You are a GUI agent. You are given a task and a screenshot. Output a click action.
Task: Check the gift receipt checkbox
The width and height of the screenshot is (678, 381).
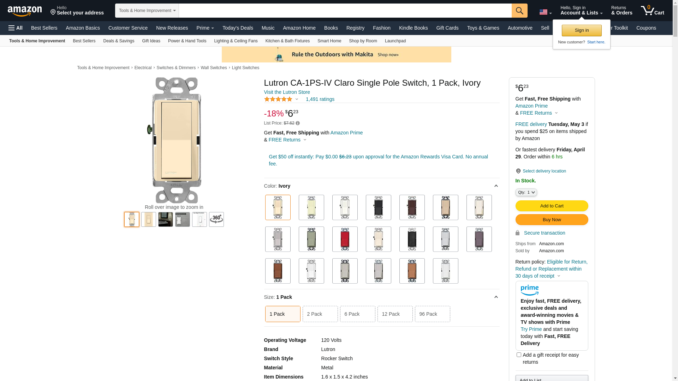[518, 355]
